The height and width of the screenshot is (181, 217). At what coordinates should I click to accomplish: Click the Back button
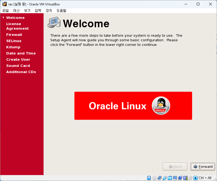click(175, 167)
